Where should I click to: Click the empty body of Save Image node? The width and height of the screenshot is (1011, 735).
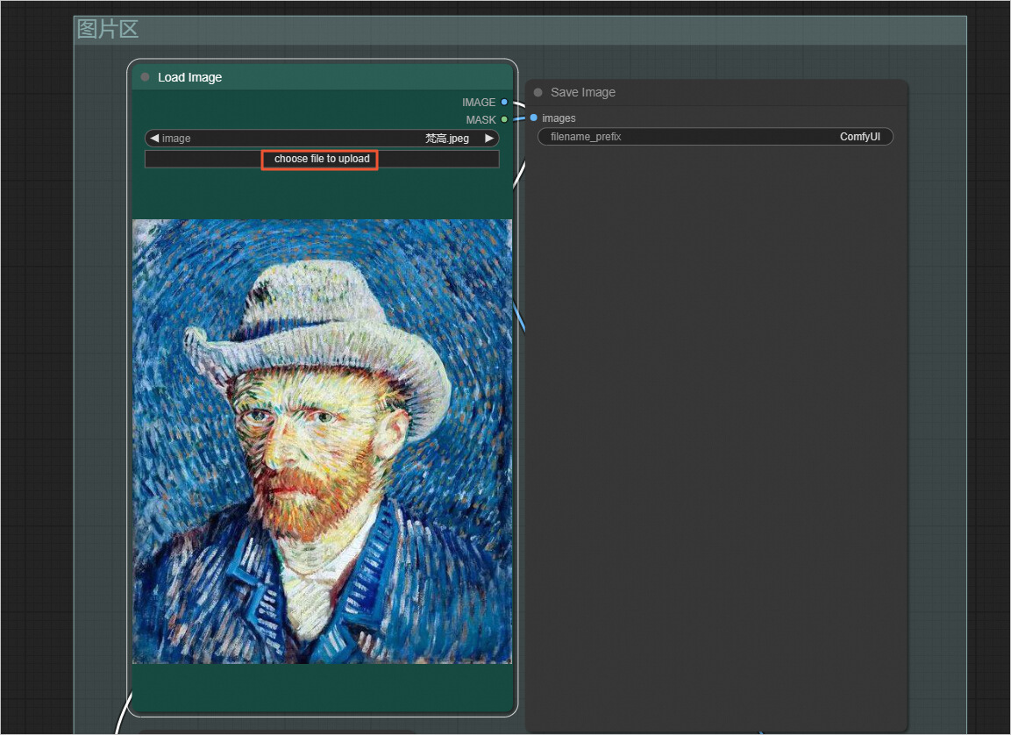coord(715,421)
